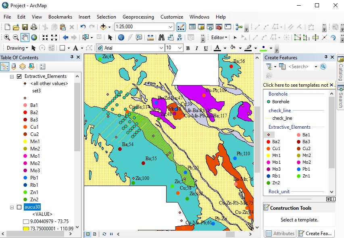The width and height of the screenshot is (344, 238).
Task: Open the Bookmarks menu
Action: pos(60,17)
